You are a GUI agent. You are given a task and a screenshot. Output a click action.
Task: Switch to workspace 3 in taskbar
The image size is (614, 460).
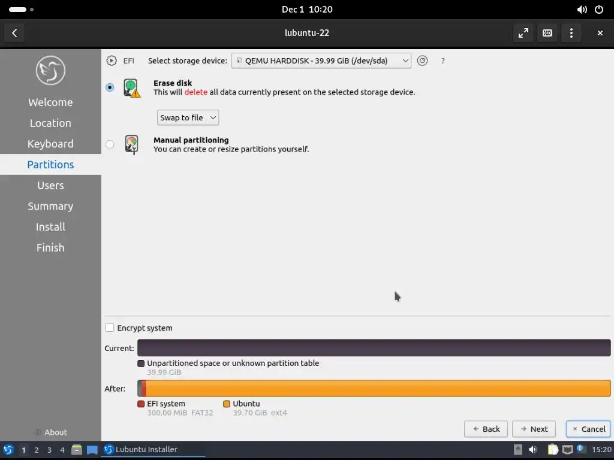click(x=49, y=450)
